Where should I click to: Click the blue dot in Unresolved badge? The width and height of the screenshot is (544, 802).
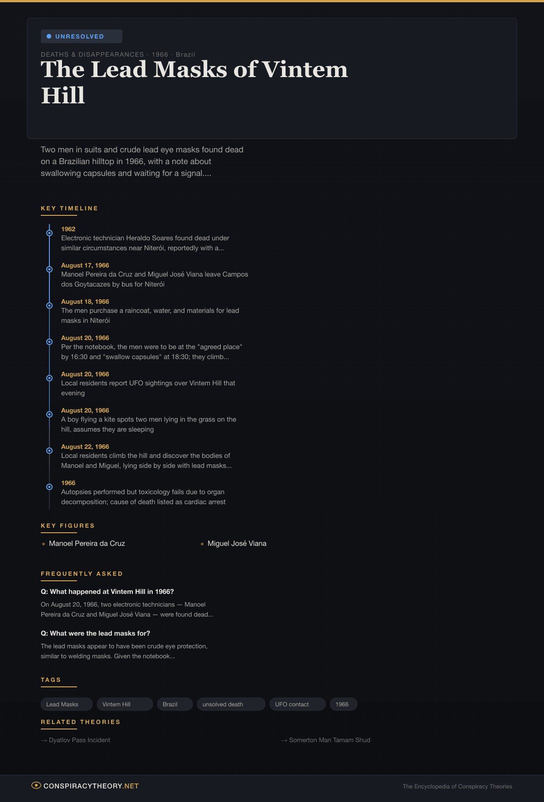[x=49, y=36]
